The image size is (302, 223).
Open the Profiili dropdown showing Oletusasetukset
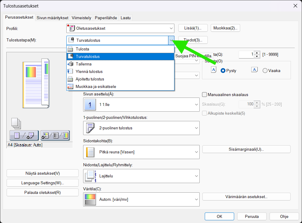tap(120, 28)
